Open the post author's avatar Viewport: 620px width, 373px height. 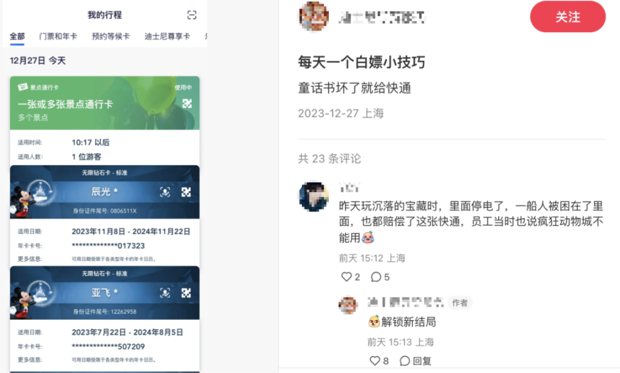pyautogui.click(x=314, y=16)
